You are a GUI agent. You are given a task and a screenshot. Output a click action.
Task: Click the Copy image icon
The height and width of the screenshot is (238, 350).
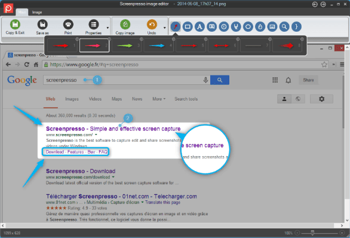pos(125,25)
